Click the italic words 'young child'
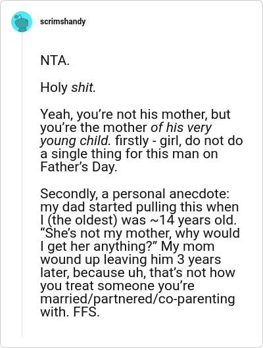The width and height of the screenshot is (263, 348). tap(74, 141)
